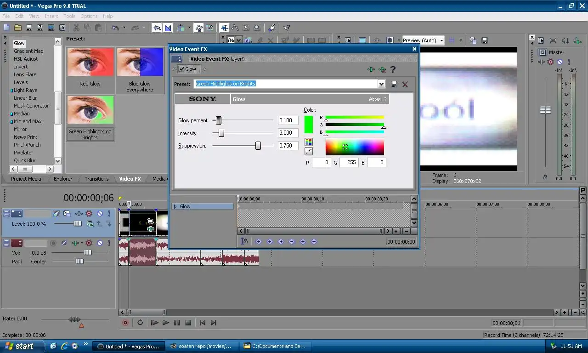Mute video track 1
This screenshot has width=588, height=353.
coord(100,214)
